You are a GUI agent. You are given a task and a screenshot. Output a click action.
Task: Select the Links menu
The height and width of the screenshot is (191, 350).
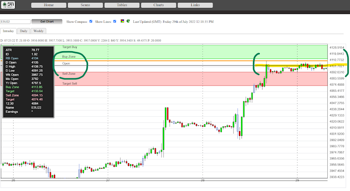[195, 5]
